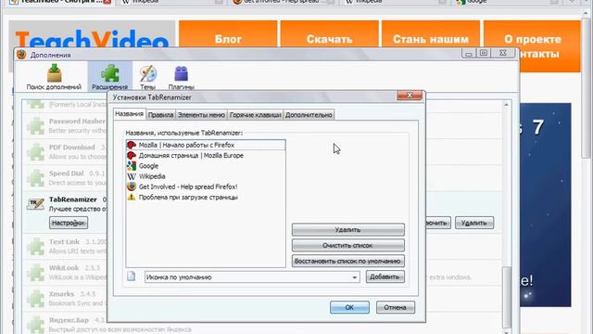This screenshot has width=593, height=334.
Task: Select Get Involved - Help spread Firefox! entry
Action: tap(206, 186)
